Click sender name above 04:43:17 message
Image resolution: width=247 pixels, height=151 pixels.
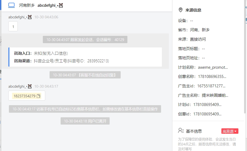[x=20, y=86]
